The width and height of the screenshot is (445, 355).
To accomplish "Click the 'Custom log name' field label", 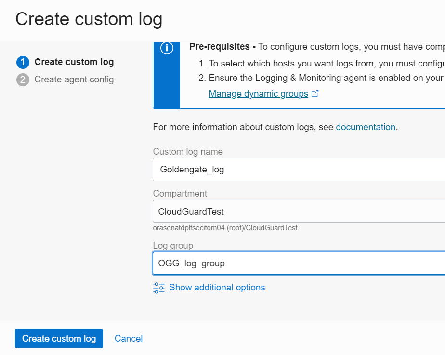I will (188, 152).
